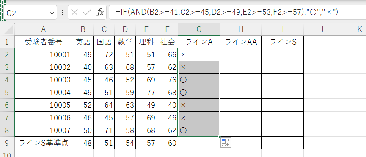Image resolution: width=366 pixels, height=157 pixels.
Task: Cancel the formula entry with X icon
Action: click(74, 13)
